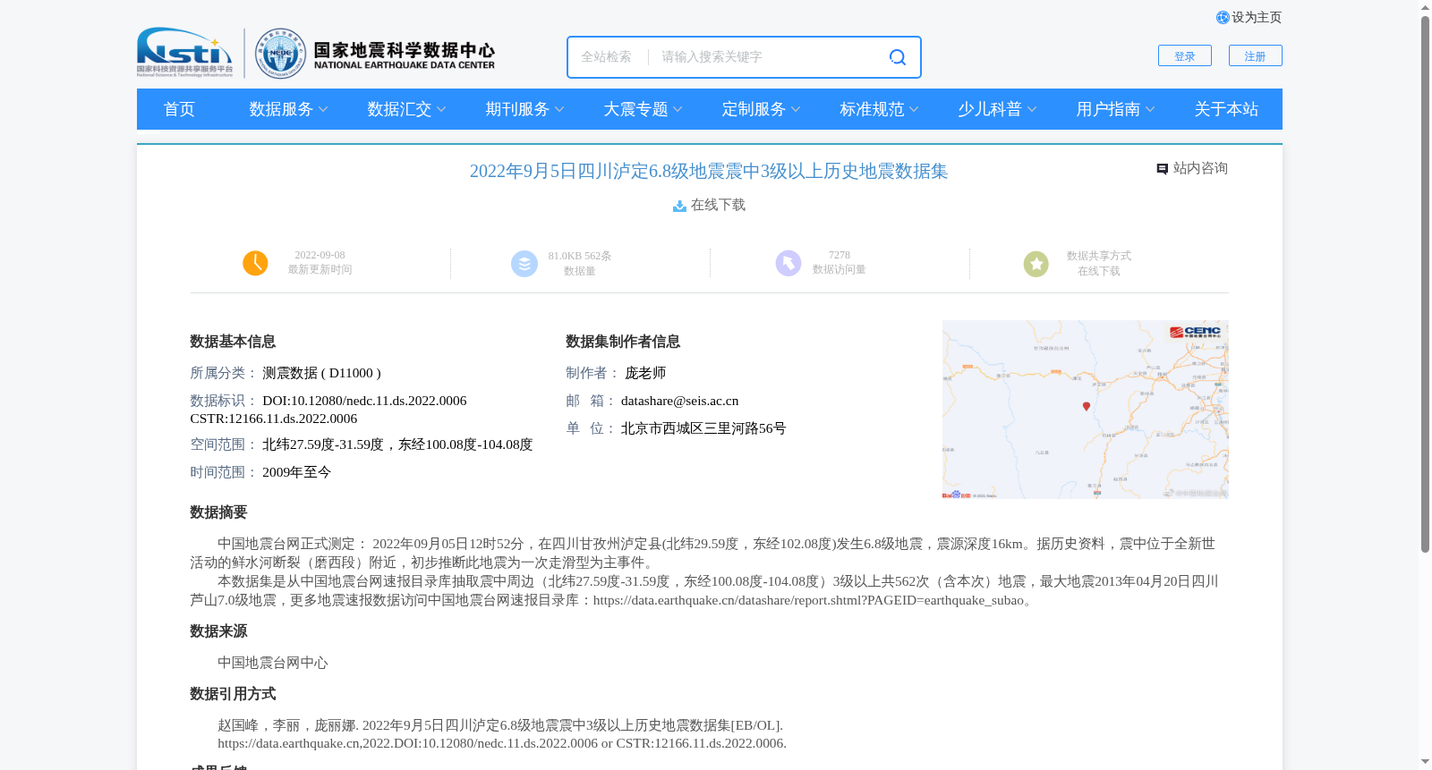Click the 81.0KB 562条 data volume text
This screenshot has height=770, width=1432.
pyautogui.click(x=580, y=257)
